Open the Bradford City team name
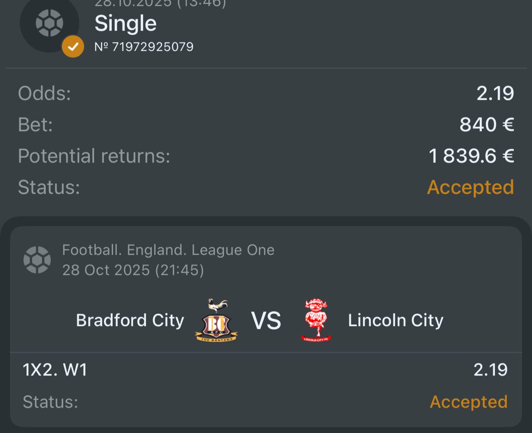 click(x=130, y=320)
